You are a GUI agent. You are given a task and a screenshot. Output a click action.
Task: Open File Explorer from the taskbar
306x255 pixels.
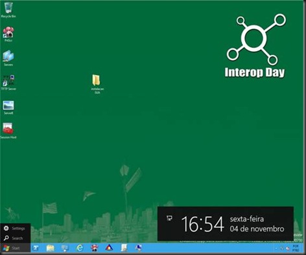51,248
